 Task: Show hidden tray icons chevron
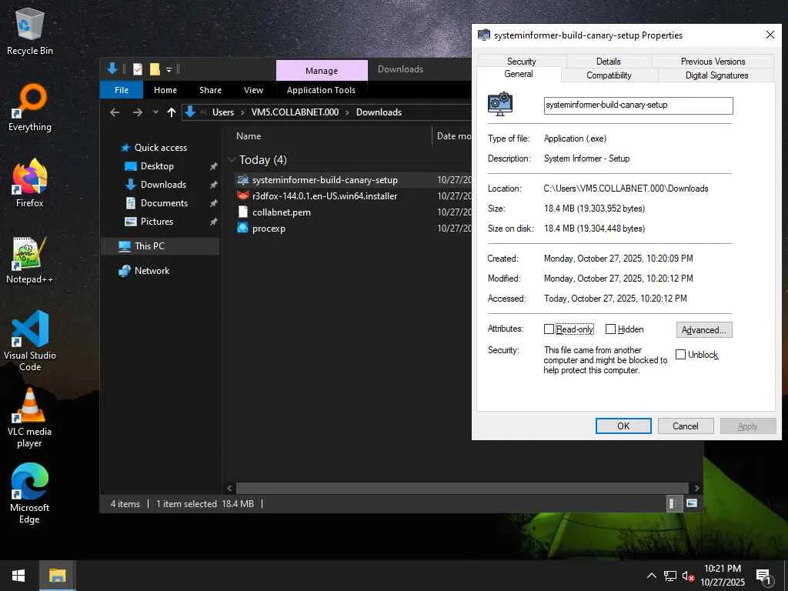(651, 576)
